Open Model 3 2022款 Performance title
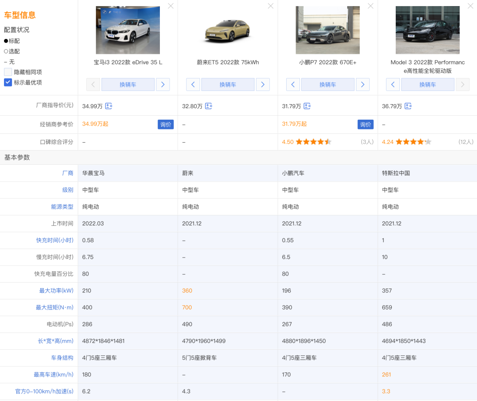Screen dimensions: 477x401 [428, 67]
